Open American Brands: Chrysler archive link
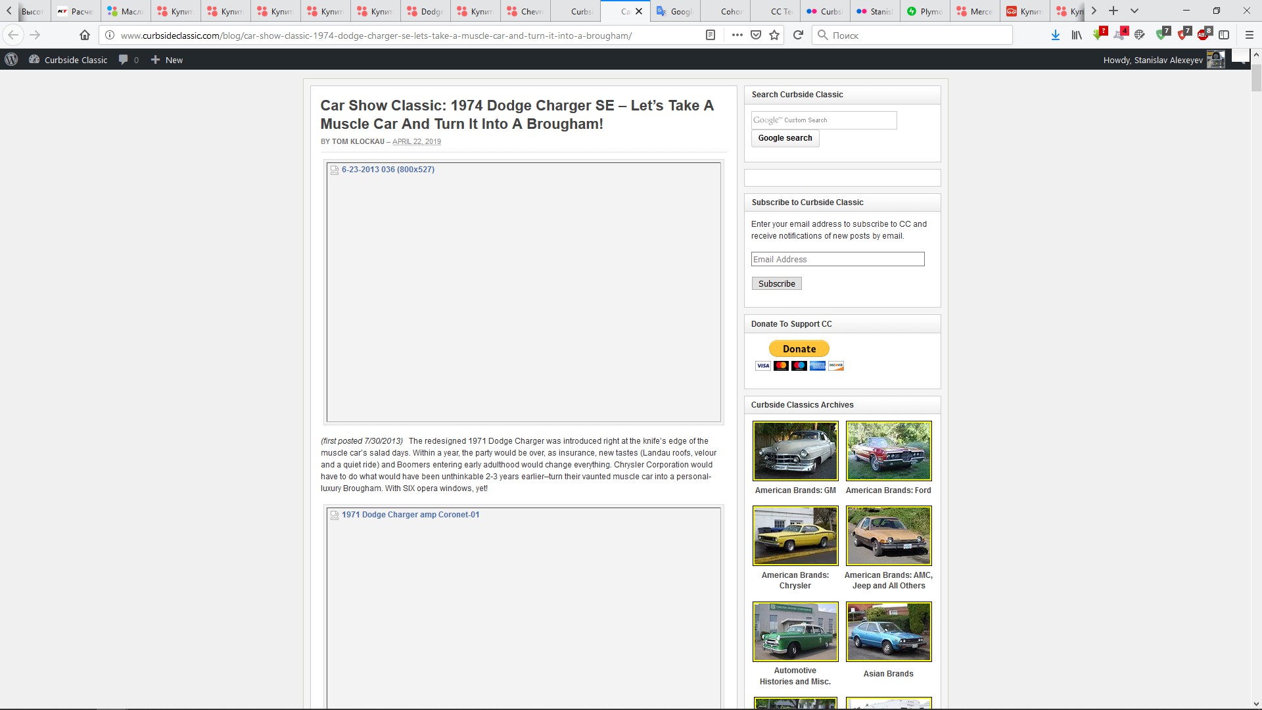 pyautogui.click(x=795, y=580)
